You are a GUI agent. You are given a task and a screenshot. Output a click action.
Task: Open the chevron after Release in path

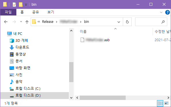[x=57, y=22]
